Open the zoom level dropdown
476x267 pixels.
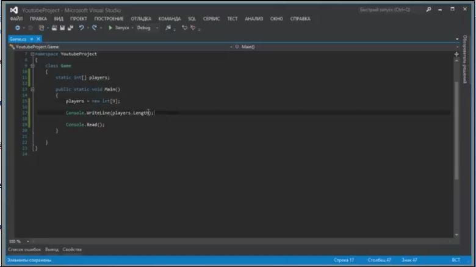click(27, 241)
